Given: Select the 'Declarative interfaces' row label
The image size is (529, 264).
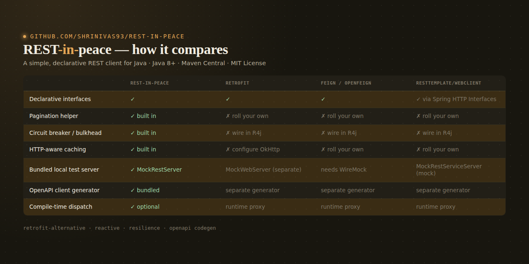Looking at the screenshot, I should [x=60, y=99].
